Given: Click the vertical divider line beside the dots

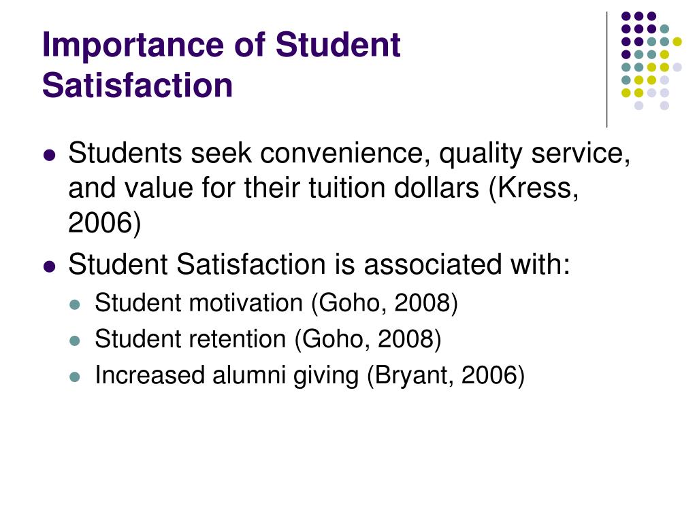Looking at the screenshot, I should point(606,69).
